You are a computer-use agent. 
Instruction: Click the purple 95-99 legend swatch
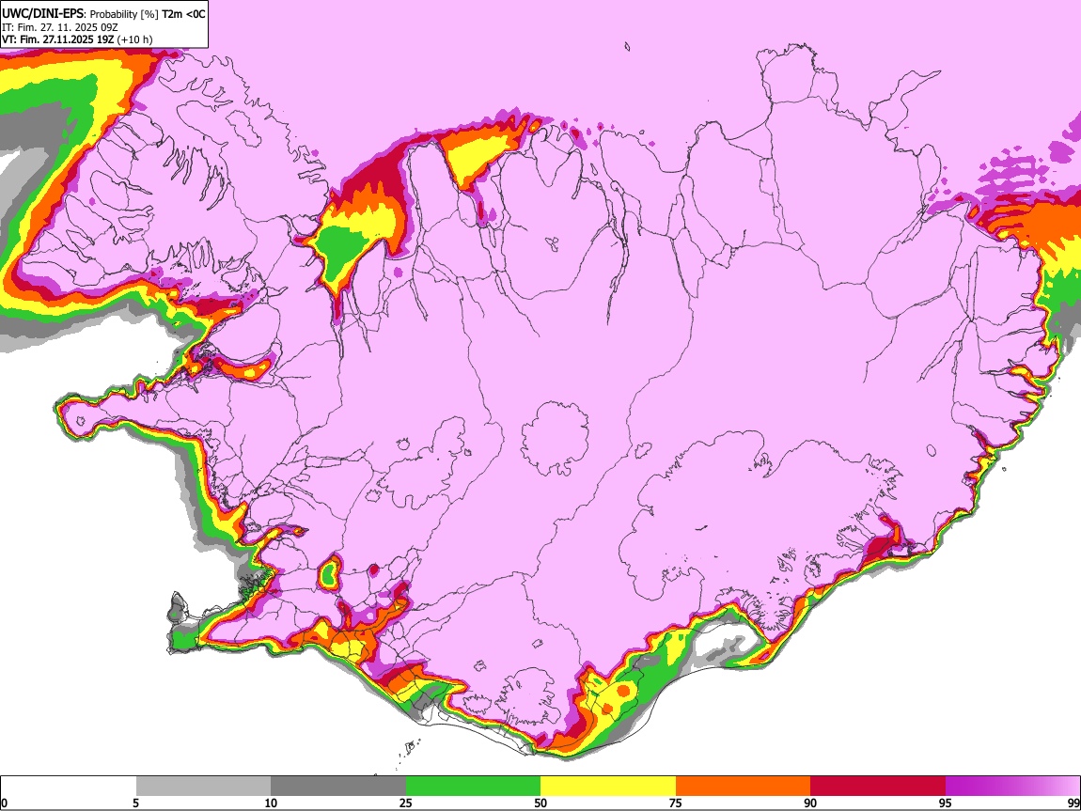point(1012,787)
